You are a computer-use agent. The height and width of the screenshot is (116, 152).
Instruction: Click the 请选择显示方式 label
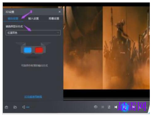(x=14, y=26)
